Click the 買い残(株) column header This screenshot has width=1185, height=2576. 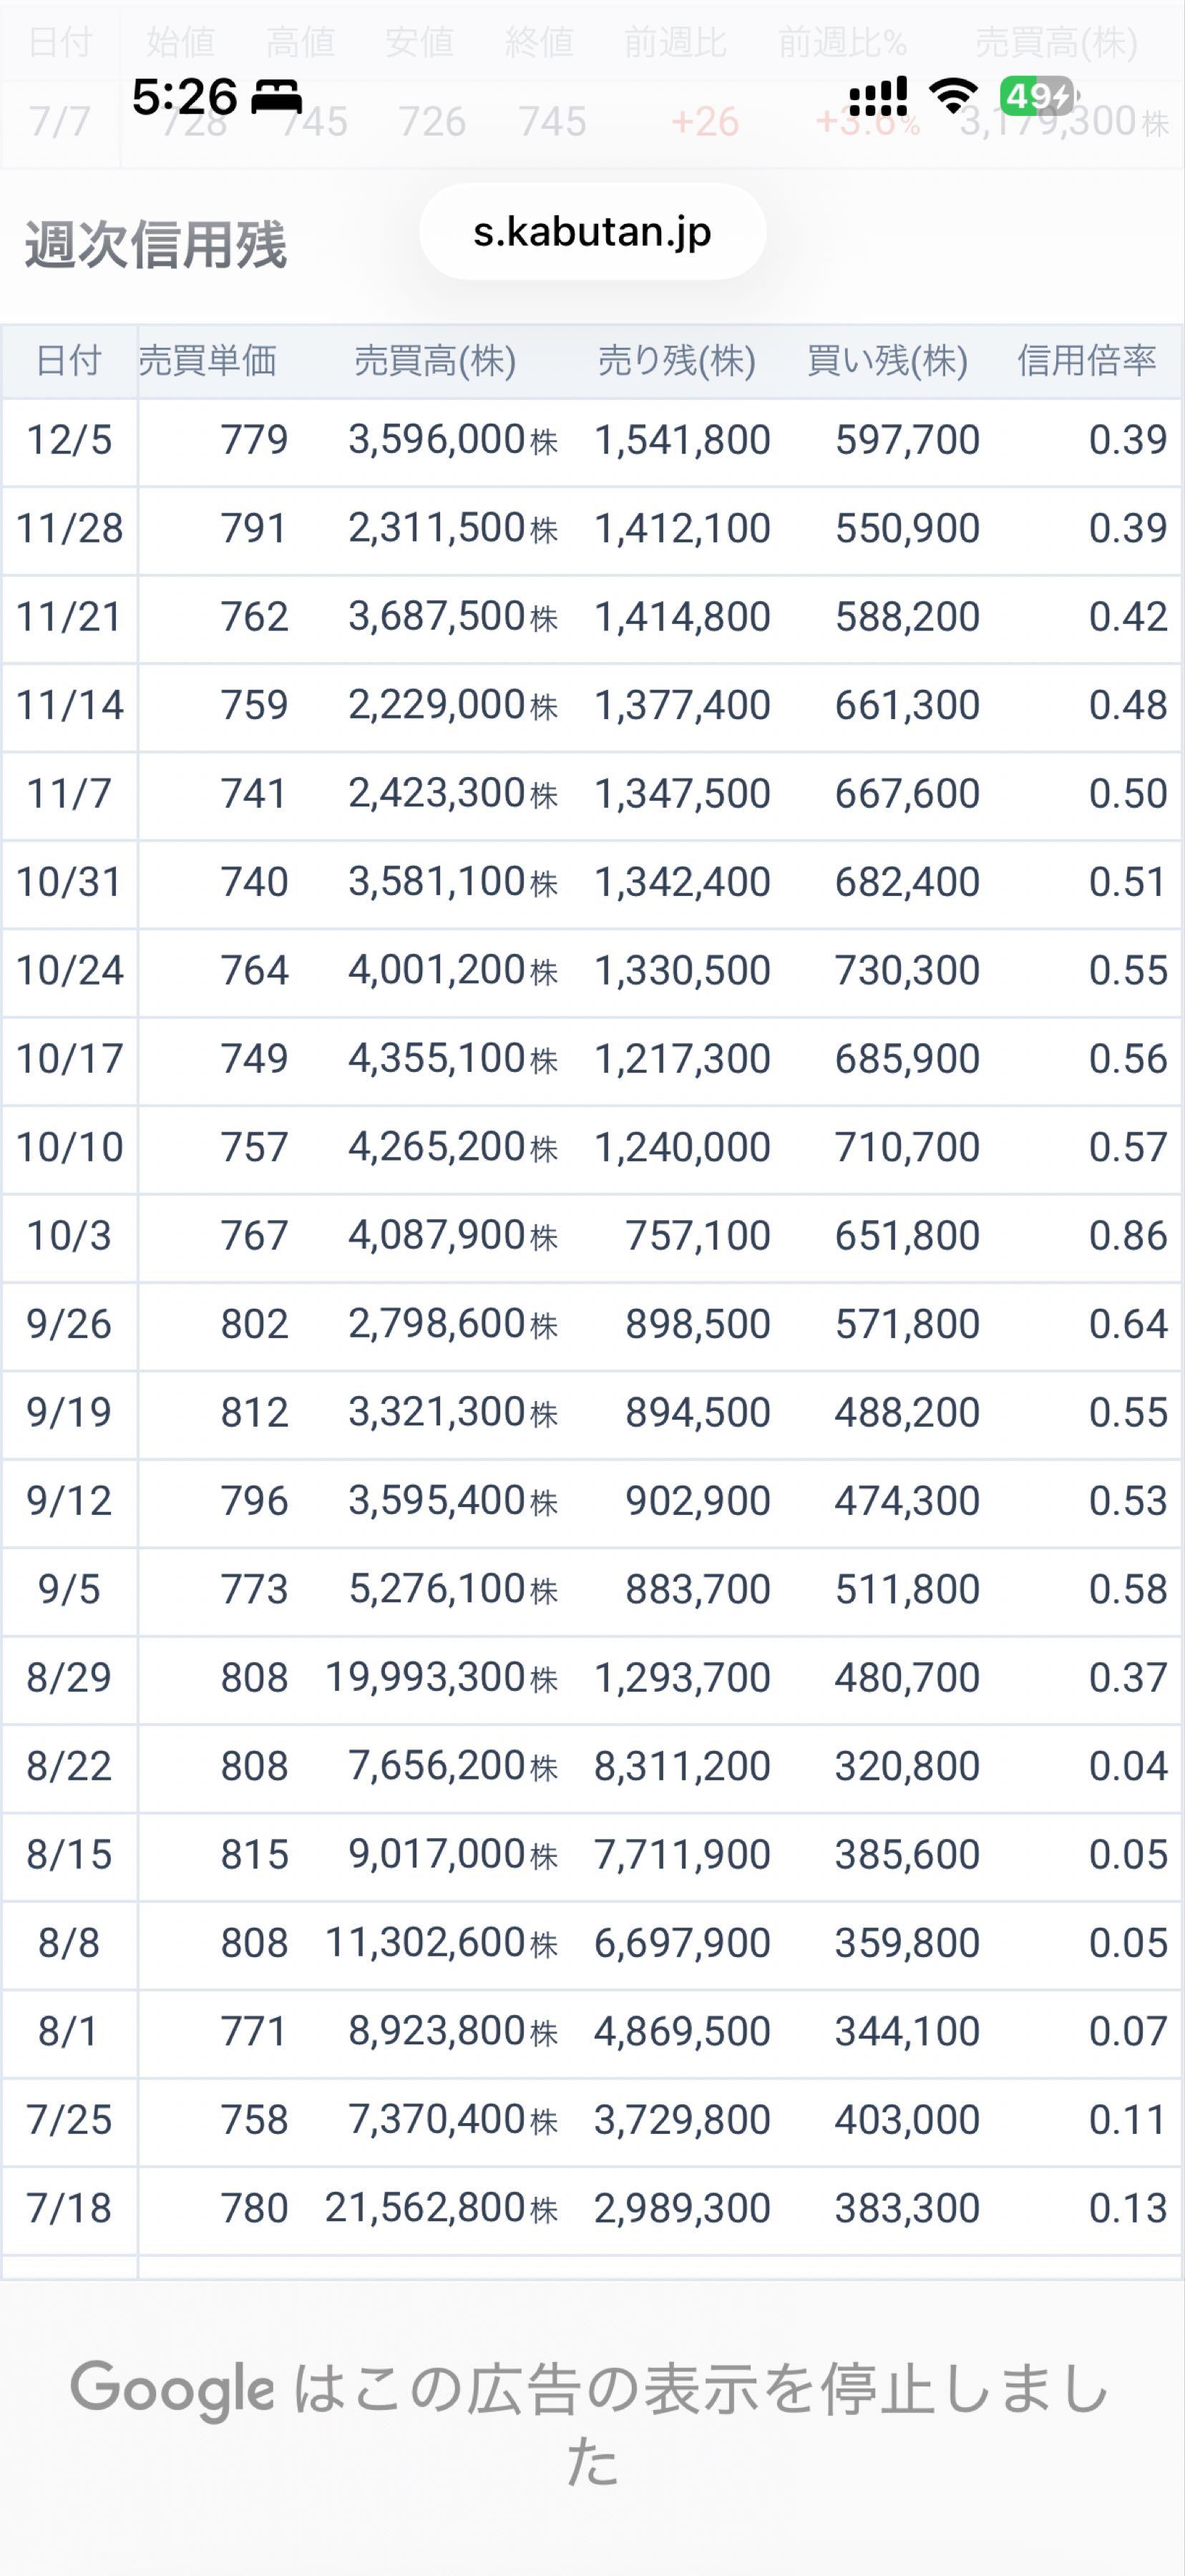[887, 360]
